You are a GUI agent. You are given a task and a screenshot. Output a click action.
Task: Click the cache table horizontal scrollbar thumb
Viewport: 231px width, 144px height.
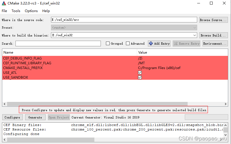coord(97,104)
